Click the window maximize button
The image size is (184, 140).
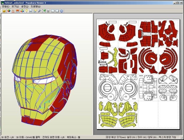[178, 3]
